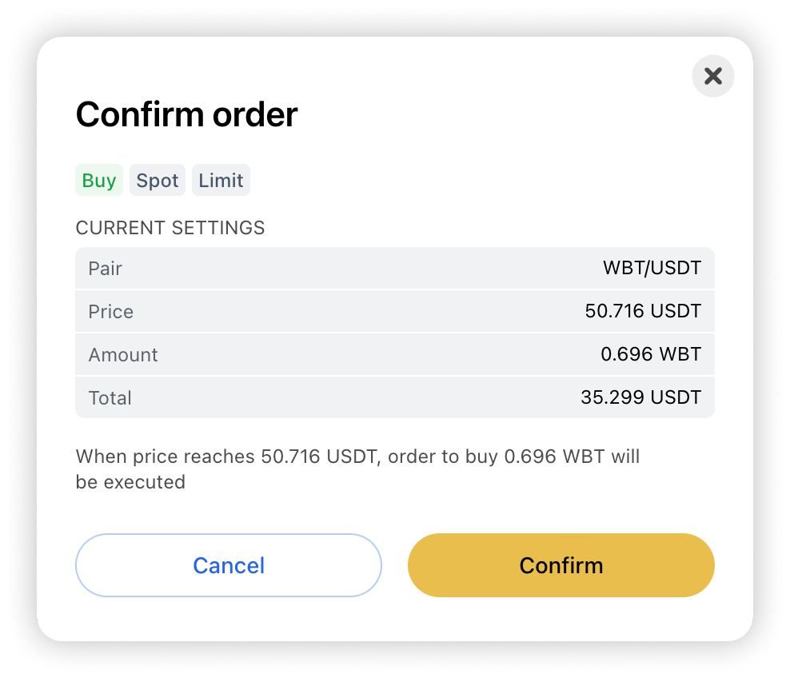Click the 'be executed' text line

coord(130,482)
